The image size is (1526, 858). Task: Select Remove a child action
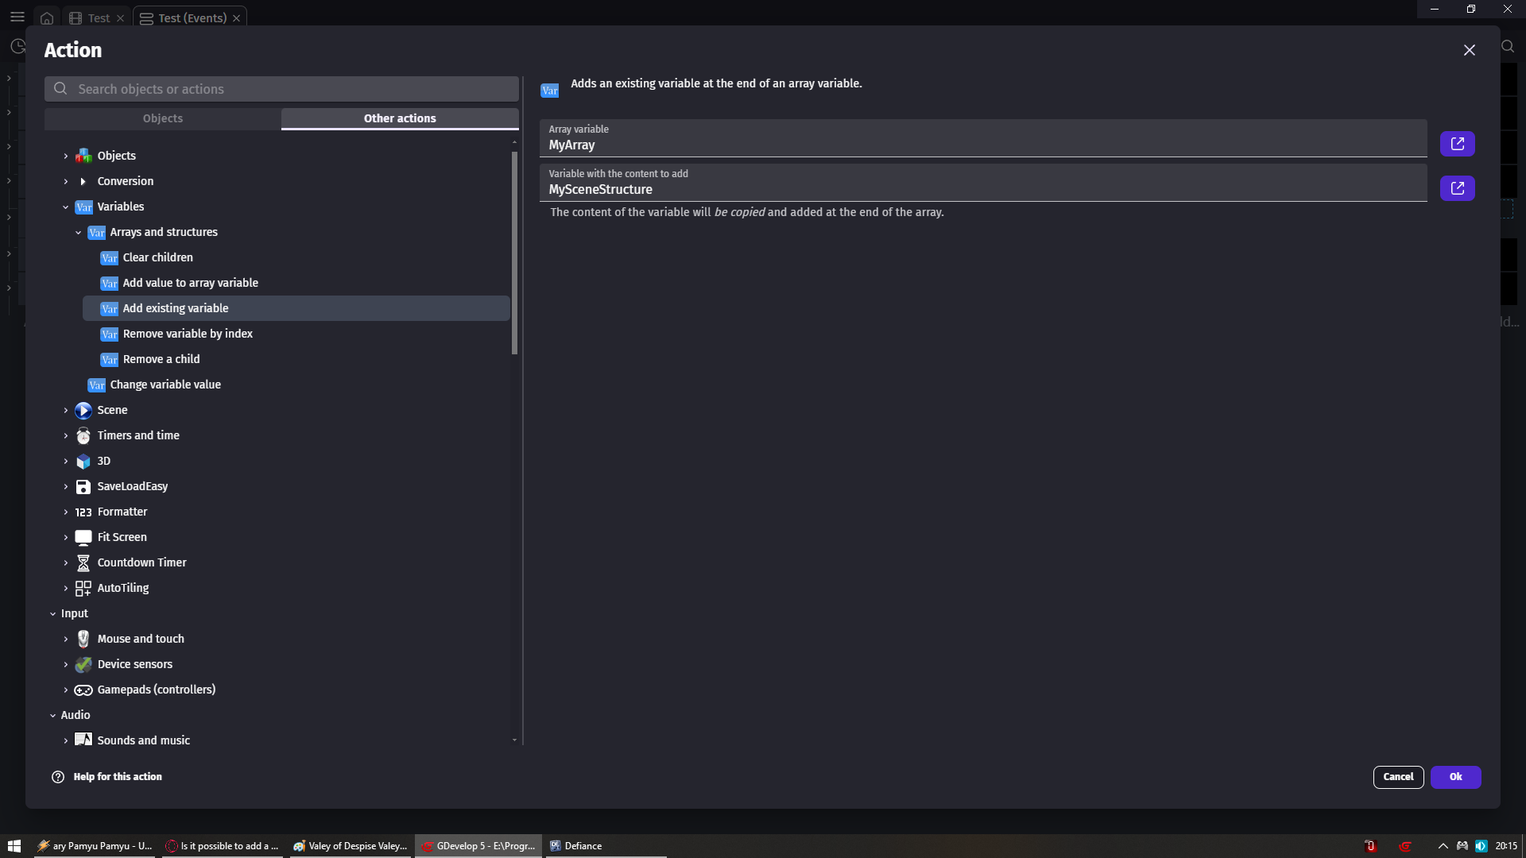296,359
